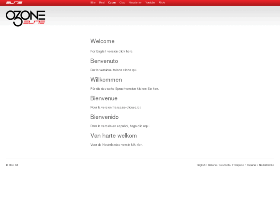Visit the Youtube link in top bar
Screen dimensions: 280x210
pyautogui.click(x=150, y=2)
